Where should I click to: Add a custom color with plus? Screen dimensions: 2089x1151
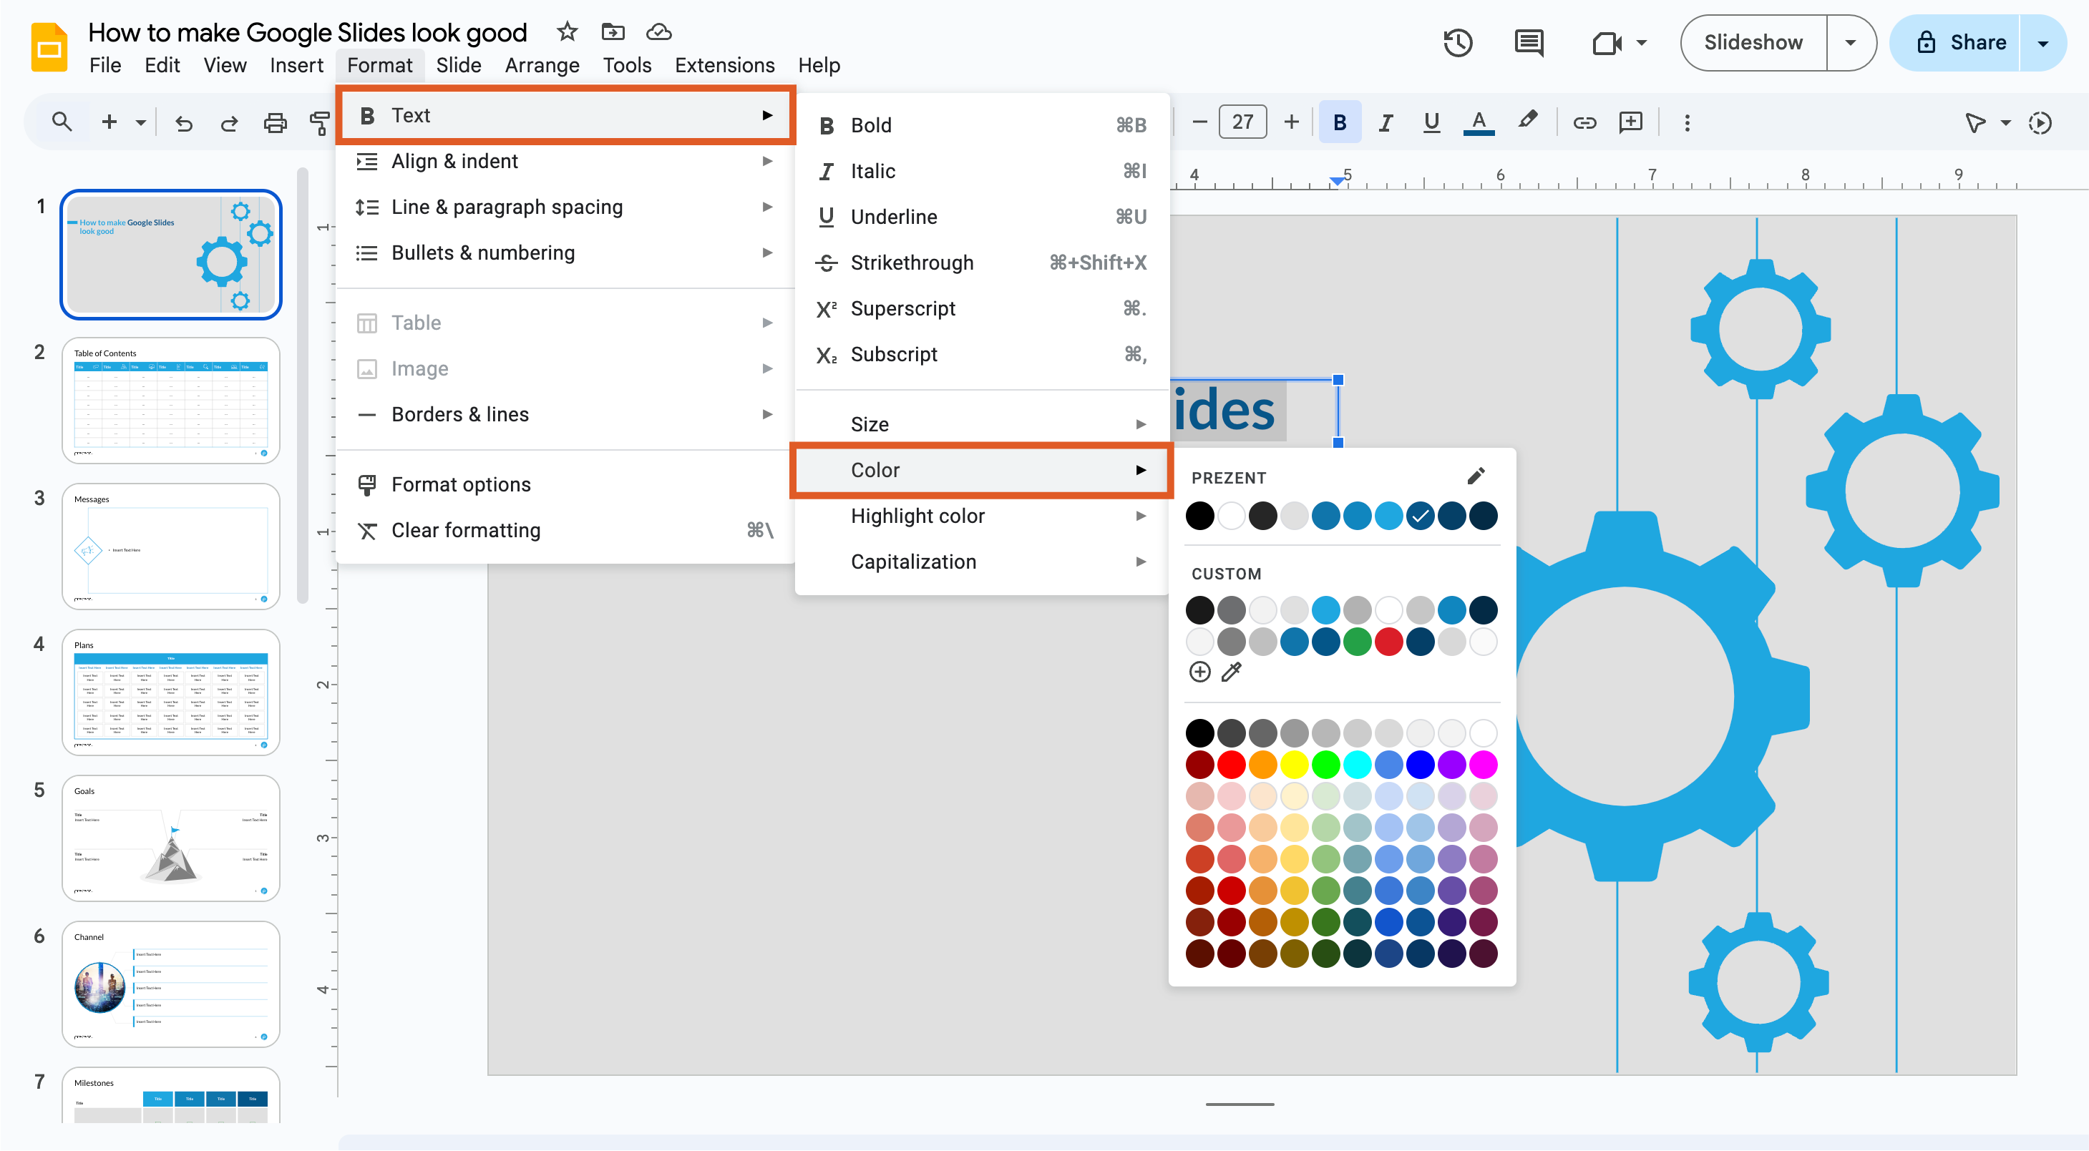[x=1200, y=672]
